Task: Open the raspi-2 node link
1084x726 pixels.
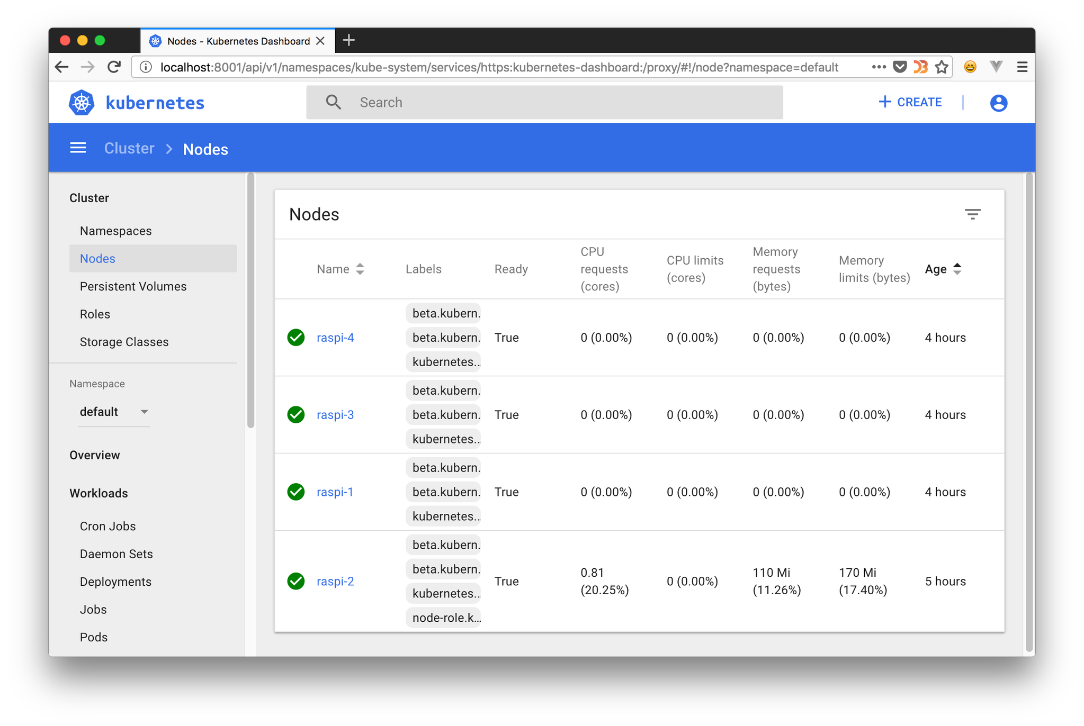Action: pyautogui.click(x=335, y=582)
